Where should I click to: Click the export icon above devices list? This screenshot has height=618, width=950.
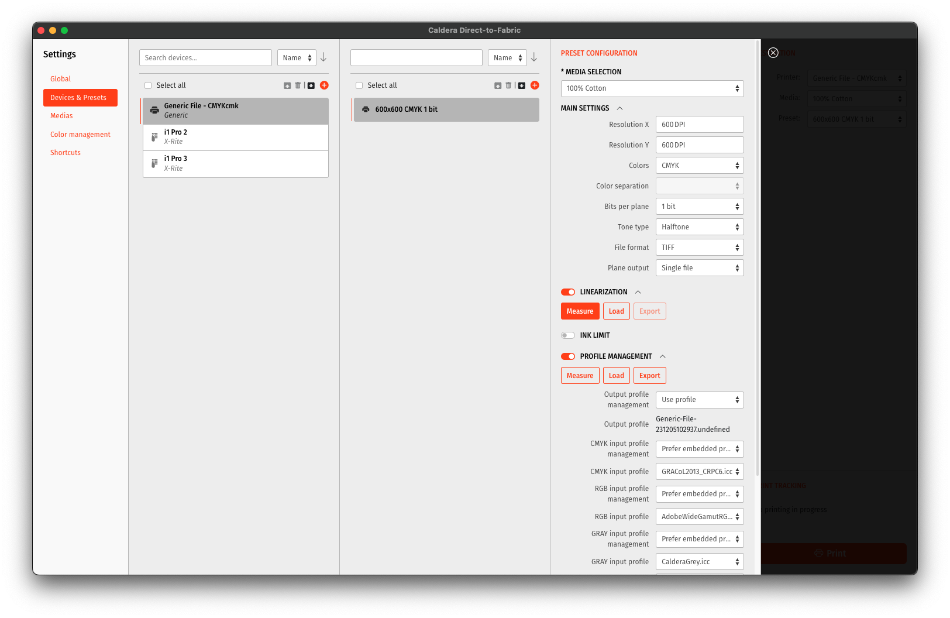(x=287, y=85)
